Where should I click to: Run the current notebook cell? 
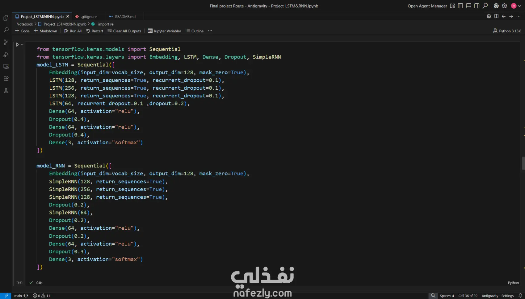click(x=18, y=44)
